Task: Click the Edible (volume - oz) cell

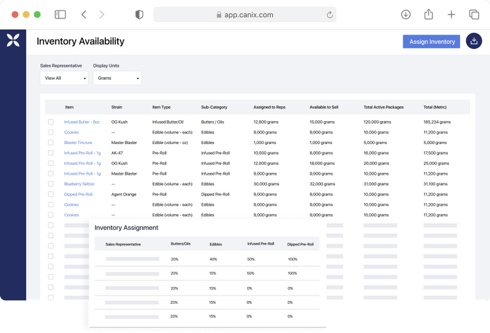Action: click(170, 143)
